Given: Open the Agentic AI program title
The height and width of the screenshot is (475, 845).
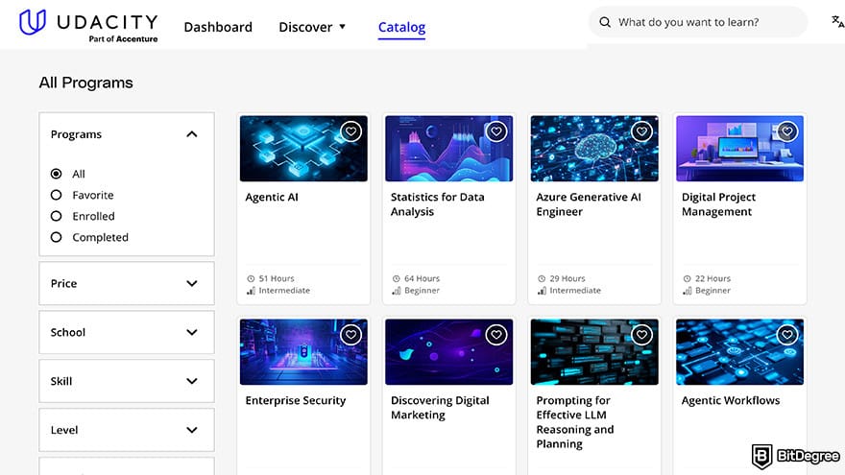Looking at the screenshot, I should (x=272, y=197).
